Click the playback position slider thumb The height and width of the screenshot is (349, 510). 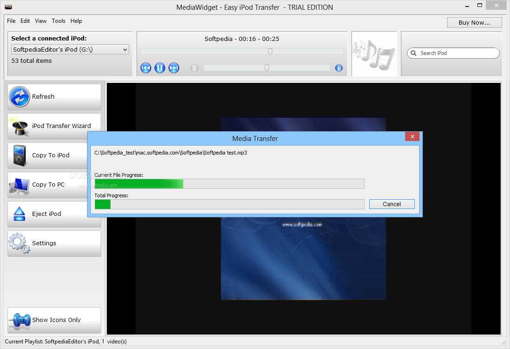[x=270, y=51]
